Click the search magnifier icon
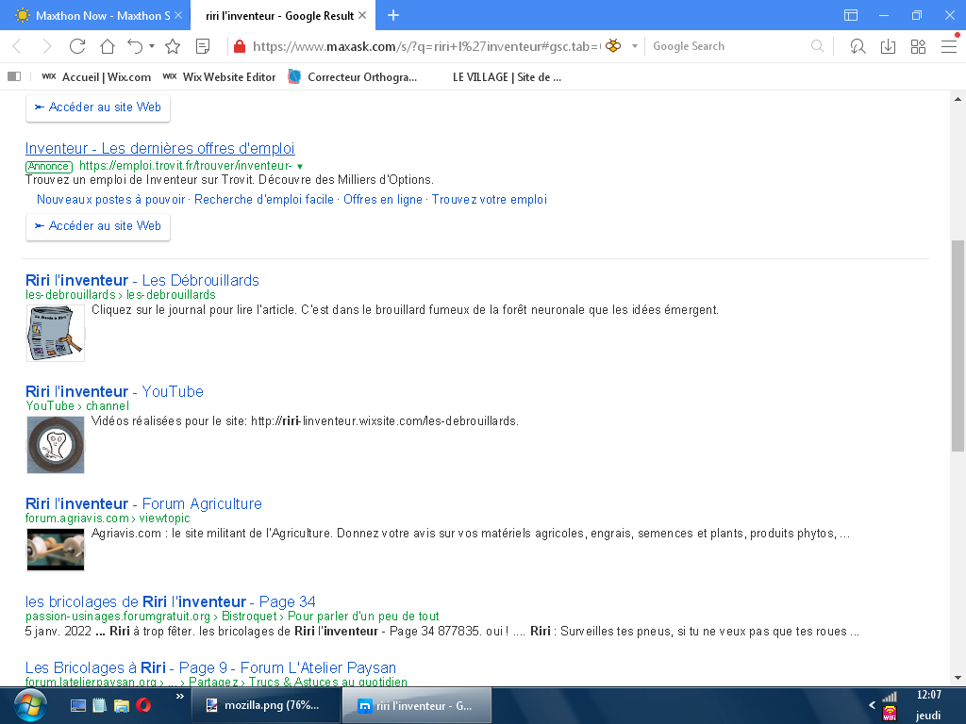This screenshot has height=724, width=966. point(817,46)
